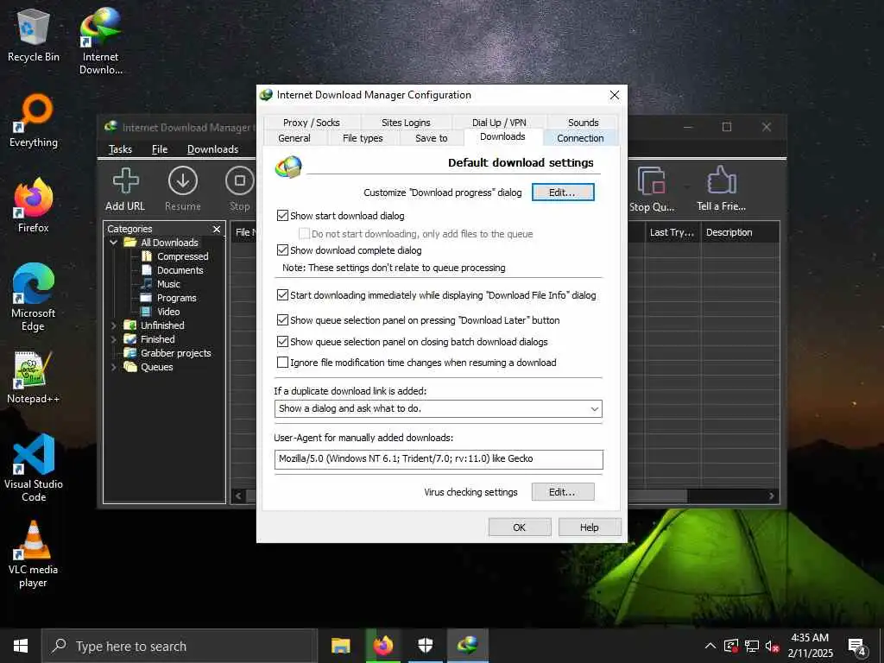This screenshot has width=884, height=663.
Task: Close the IDM Configuration dialog
Action: [615, 95]
